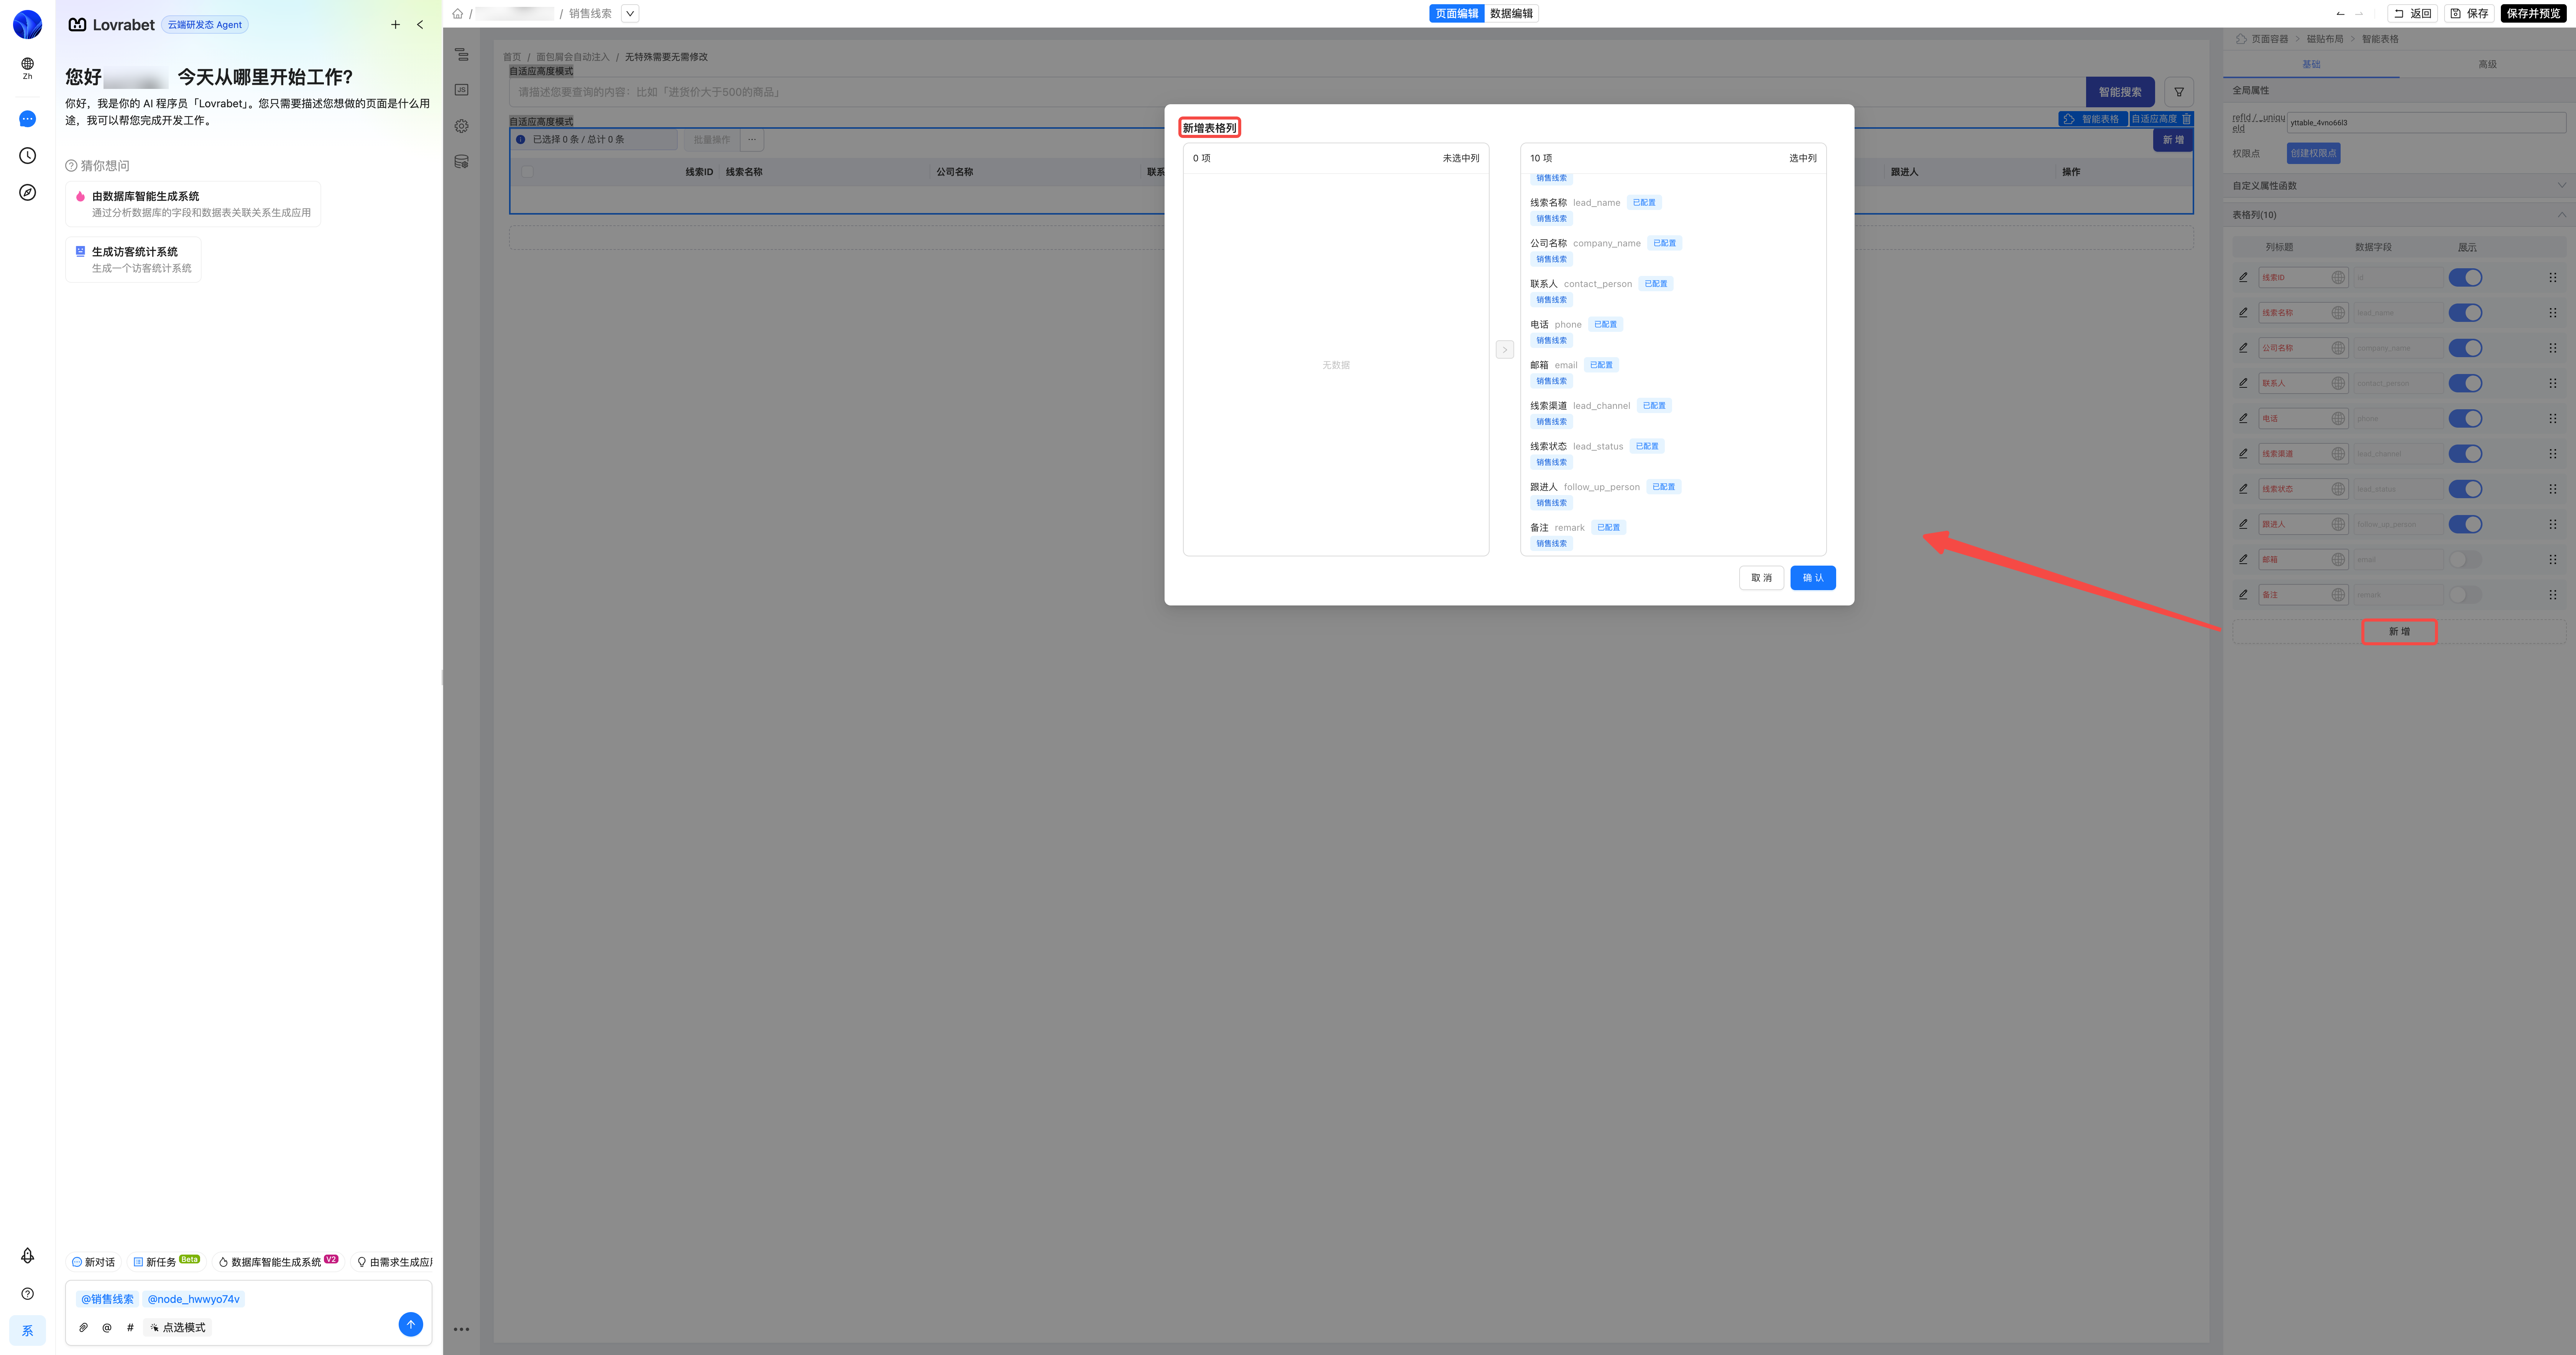This screenshot has width=2576, height=1355.
Task: Toggle display switch for 线索名称 column
Action: click(2465, 313)
